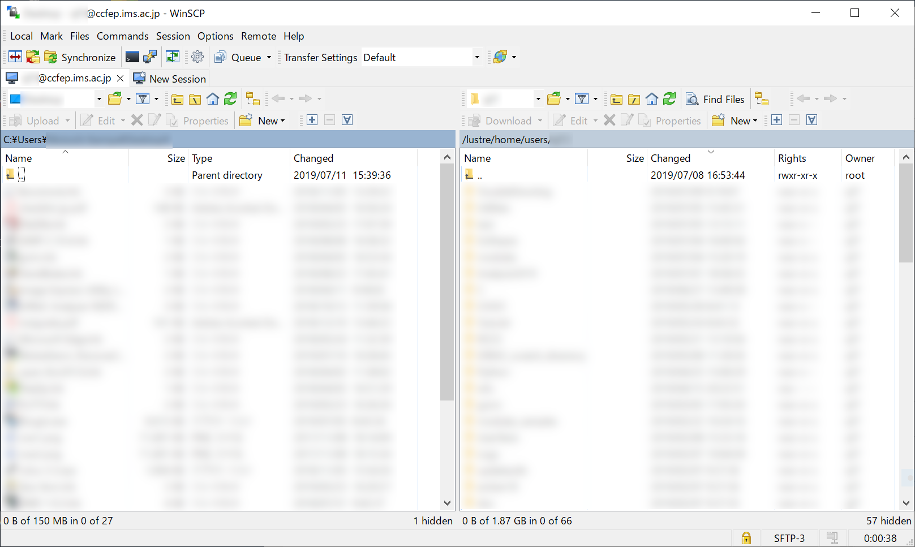
Task: Close the ccfep.ims.ac.jp session tab
Action: click(x=120, y=79)
